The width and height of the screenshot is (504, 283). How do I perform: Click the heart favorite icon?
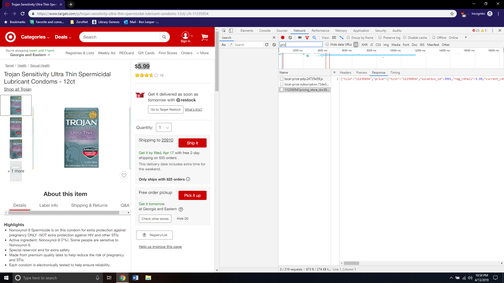click(x=124, y=175)
